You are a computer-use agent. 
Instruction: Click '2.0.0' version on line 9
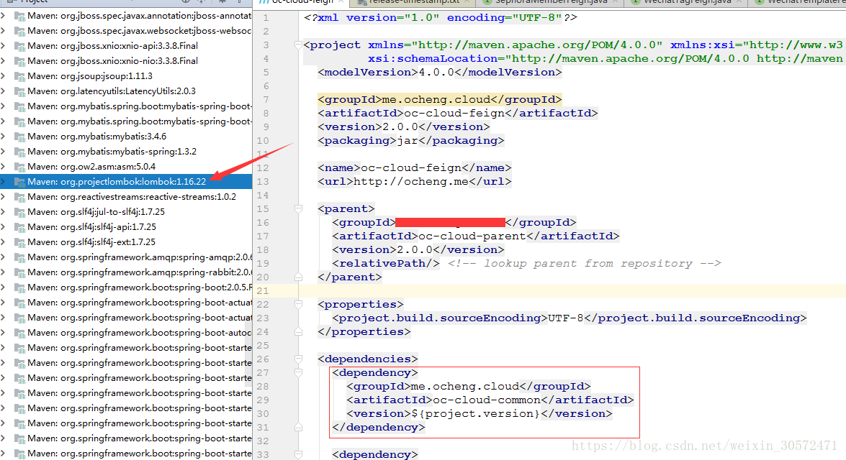click(x=400, y=127)
